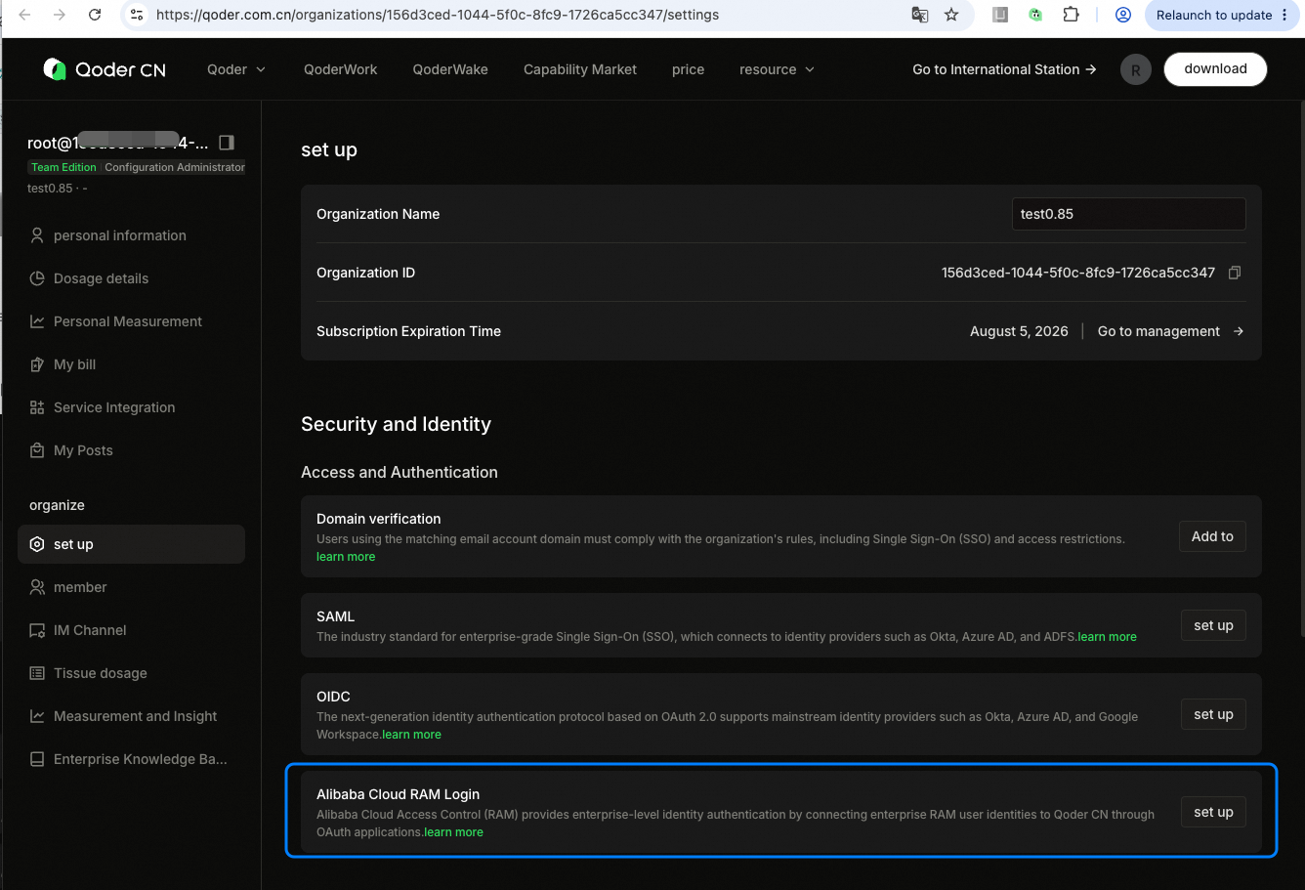The image size is (1305, 890).
Task: Click set up button for SAML
Action: pos(1213,625)
